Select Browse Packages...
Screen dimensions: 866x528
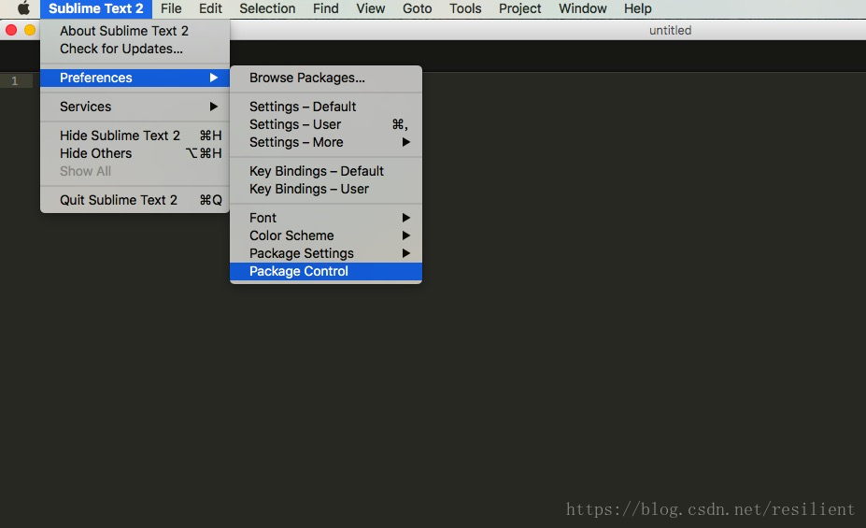point(326,78)
